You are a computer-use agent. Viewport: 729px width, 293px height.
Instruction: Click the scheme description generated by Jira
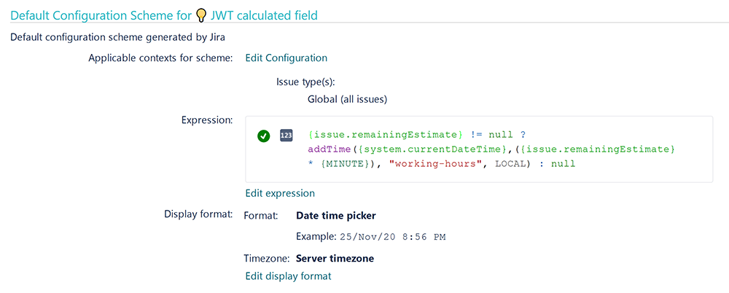tap(117, 38)
